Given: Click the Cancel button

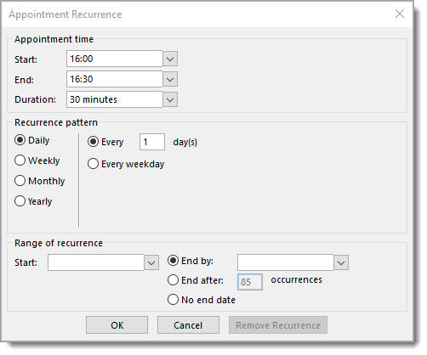Looking at the screenshot, I should point(188,325).
